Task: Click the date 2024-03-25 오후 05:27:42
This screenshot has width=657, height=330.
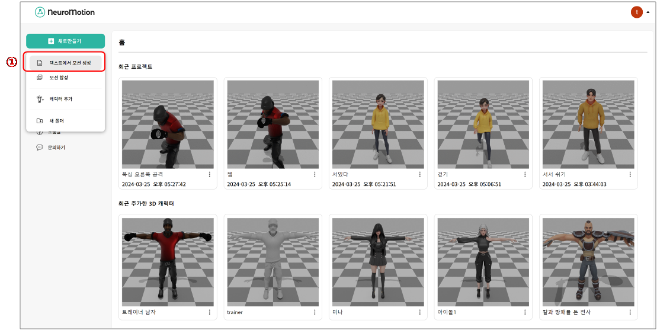Action: (x=154, y=184)
